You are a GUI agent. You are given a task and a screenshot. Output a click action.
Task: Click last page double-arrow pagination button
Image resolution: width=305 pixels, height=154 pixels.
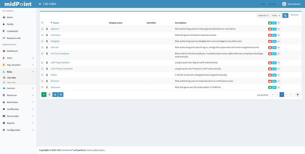pos(291,95)
